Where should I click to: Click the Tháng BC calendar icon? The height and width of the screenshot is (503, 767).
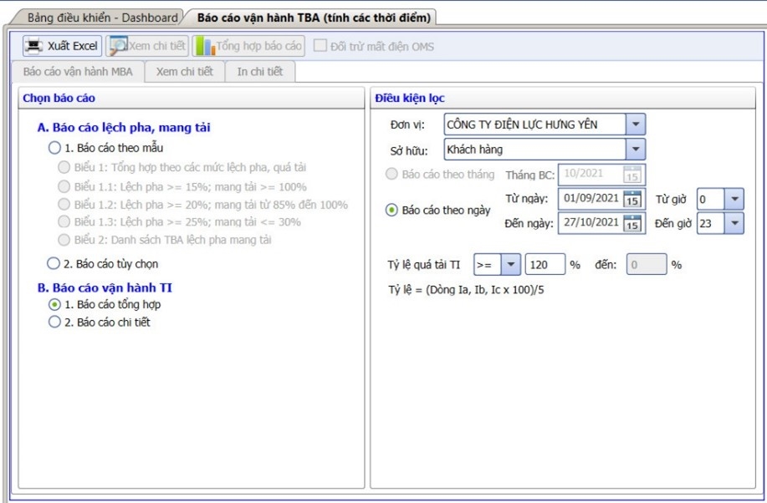632,175
